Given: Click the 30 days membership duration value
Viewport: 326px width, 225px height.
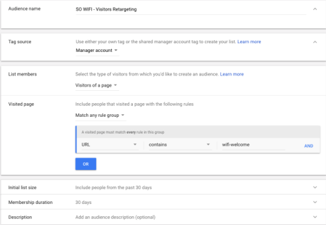Looking at the screenshot, I should pos(84,202).
